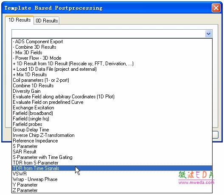Choose Coil parameters (1- or 2-port)
The height and width of the screenshot is (195, 224).
point(112,80)
